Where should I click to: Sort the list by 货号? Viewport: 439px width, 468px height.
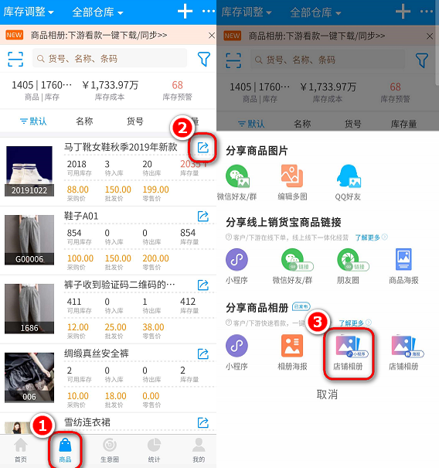(x=135, y=121)
